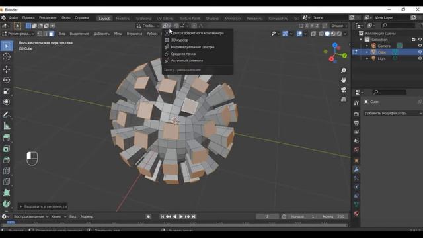Open the Render properties tab icon

tap(356, 114)
